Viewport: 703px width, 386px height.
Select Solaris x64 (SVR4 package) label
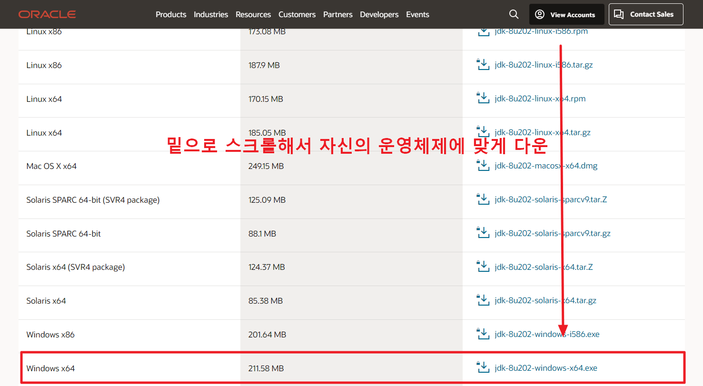click(76, 267)
